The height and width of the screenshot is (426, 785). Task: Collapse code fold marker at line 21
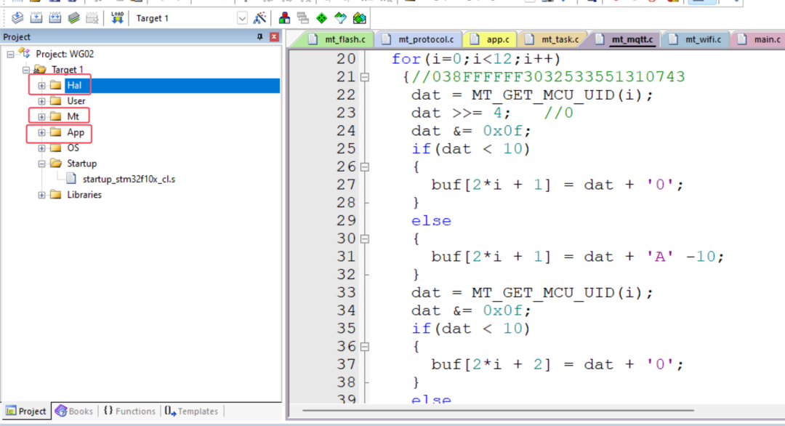(x=365, y=77)
